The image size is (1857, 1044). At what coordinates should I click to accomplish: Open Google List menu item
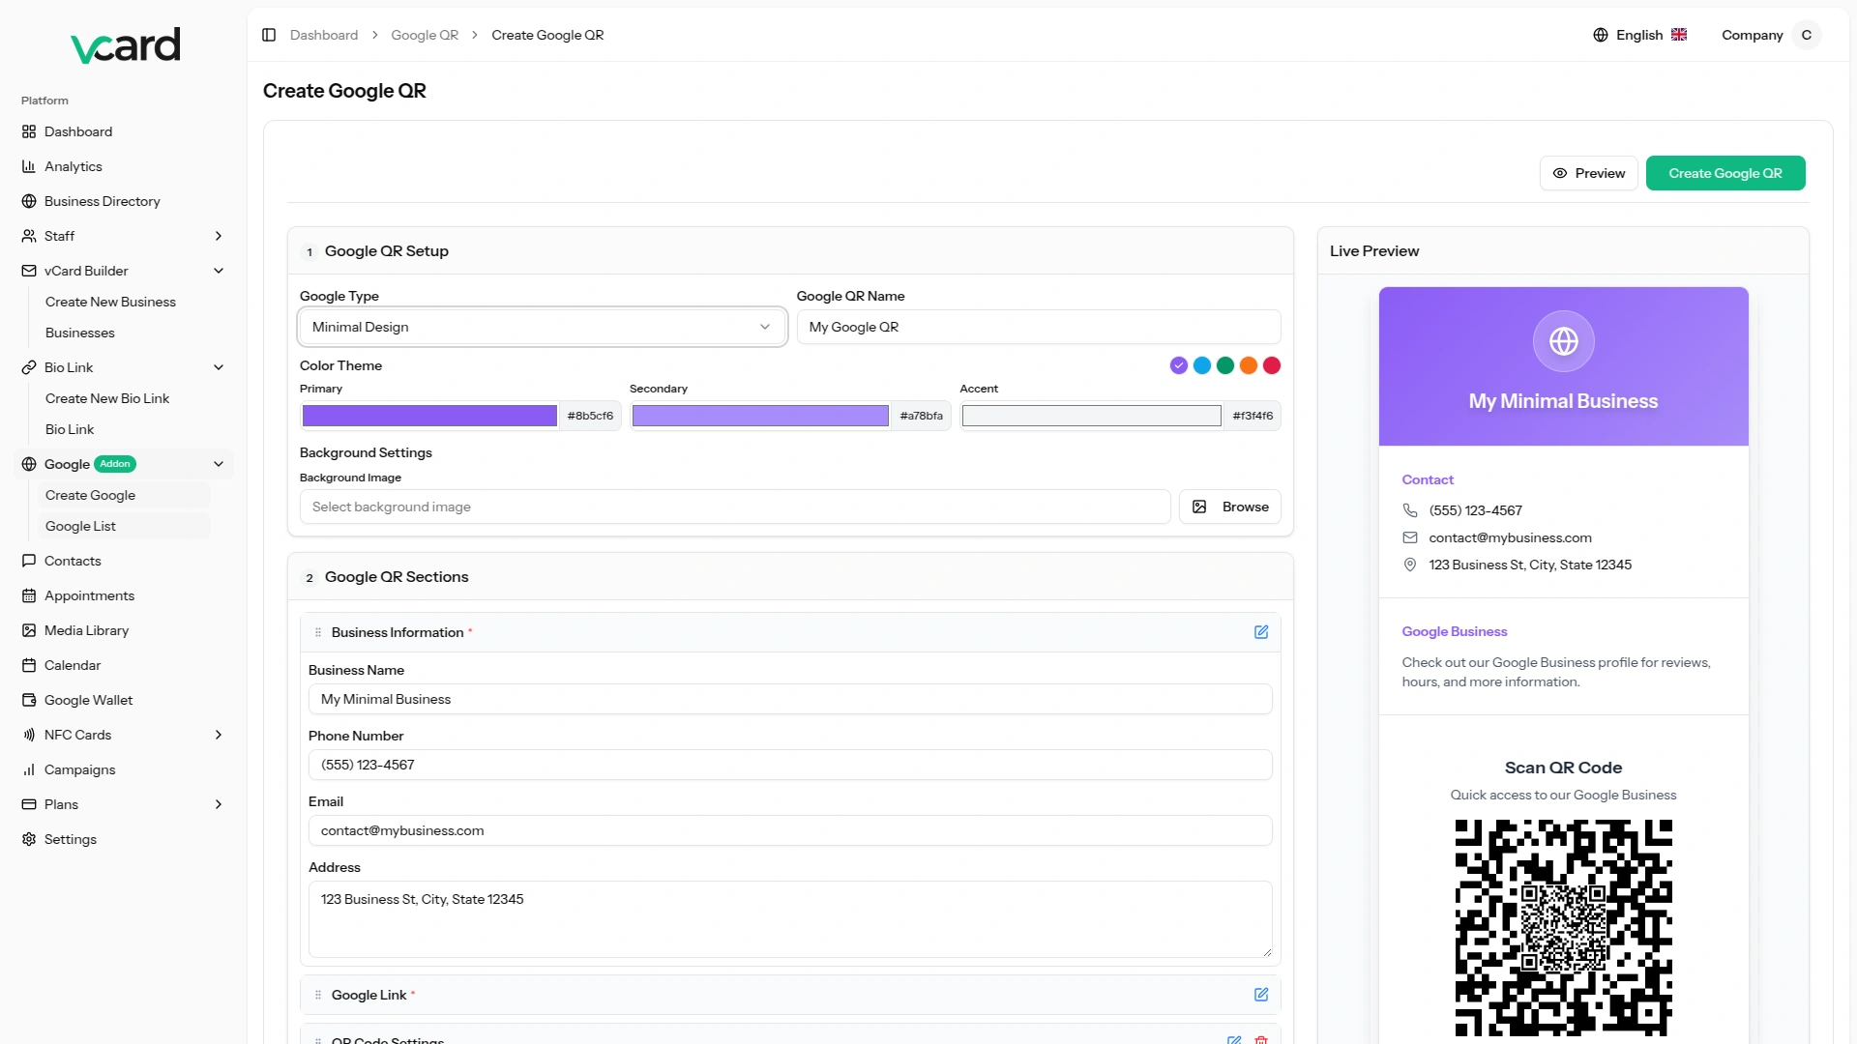80,526
